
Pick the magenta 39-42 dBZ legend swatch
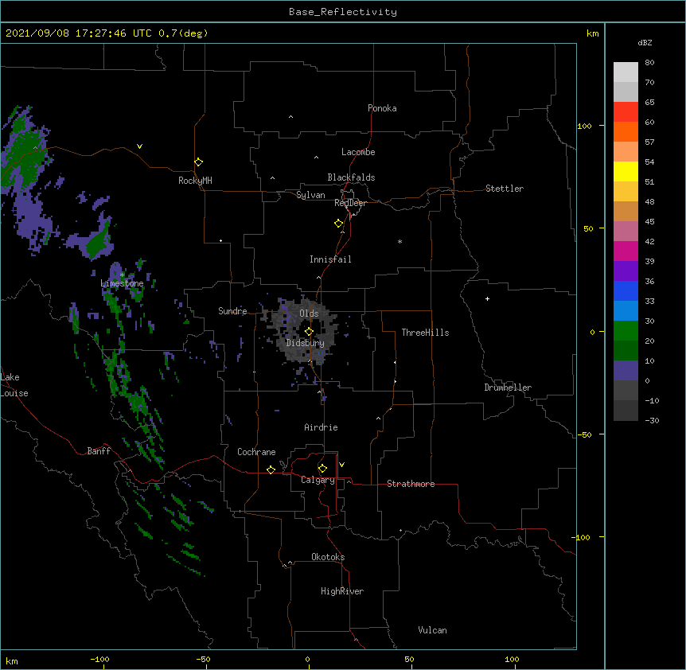[x=626, y=251]
